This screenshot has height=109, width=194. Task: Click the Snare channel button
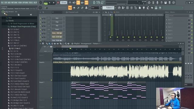coord(57,29)
